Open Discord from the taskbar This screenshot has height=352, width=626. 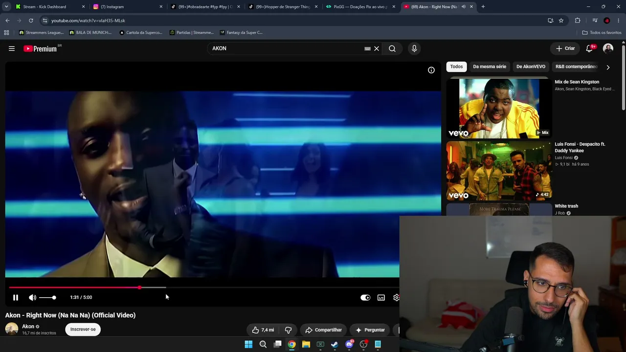[x=349, y=344]
